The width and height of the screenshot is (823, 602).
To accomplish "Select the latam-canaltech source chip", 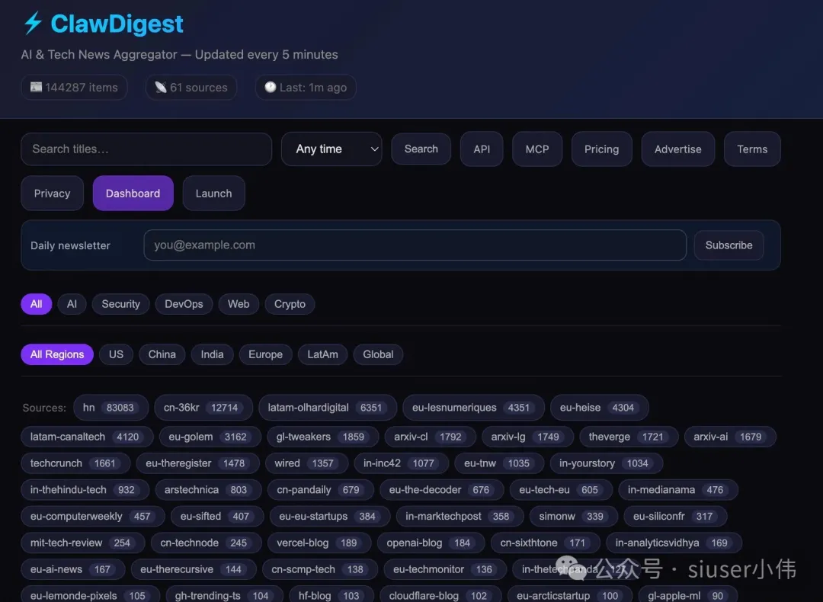I will pyautogui.click(x=87, y=437).
